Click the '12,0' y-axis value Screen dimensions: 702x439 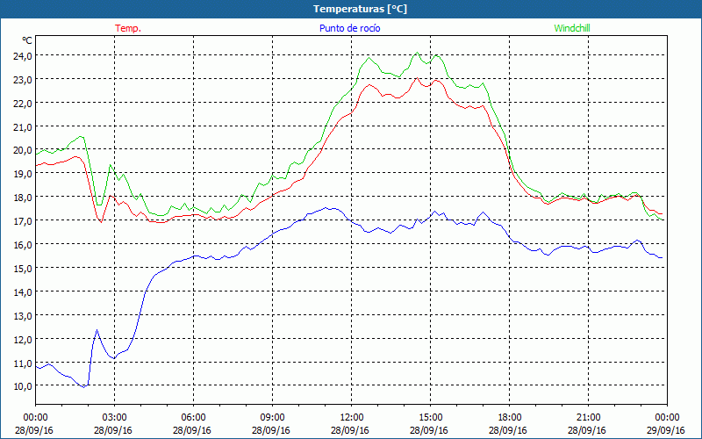pyautogui.click(x=23, y=339)
